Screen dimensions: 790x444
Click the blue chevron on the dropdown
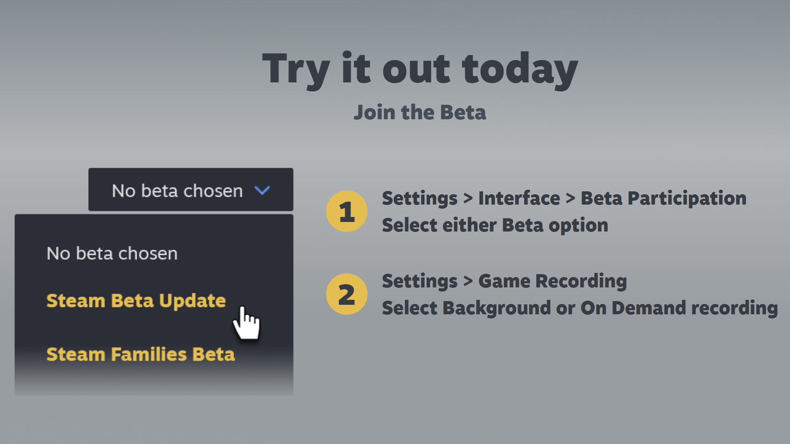[262, 190]
